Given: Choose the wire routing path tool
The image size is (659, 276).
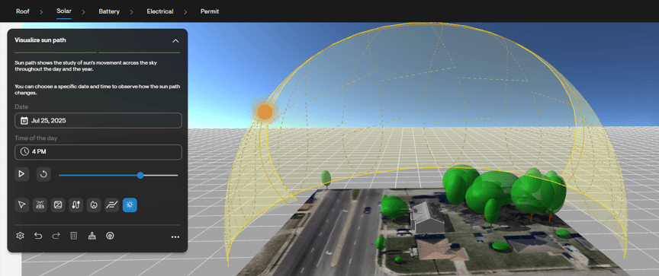Looking at the screenshot, I should 76,205.
